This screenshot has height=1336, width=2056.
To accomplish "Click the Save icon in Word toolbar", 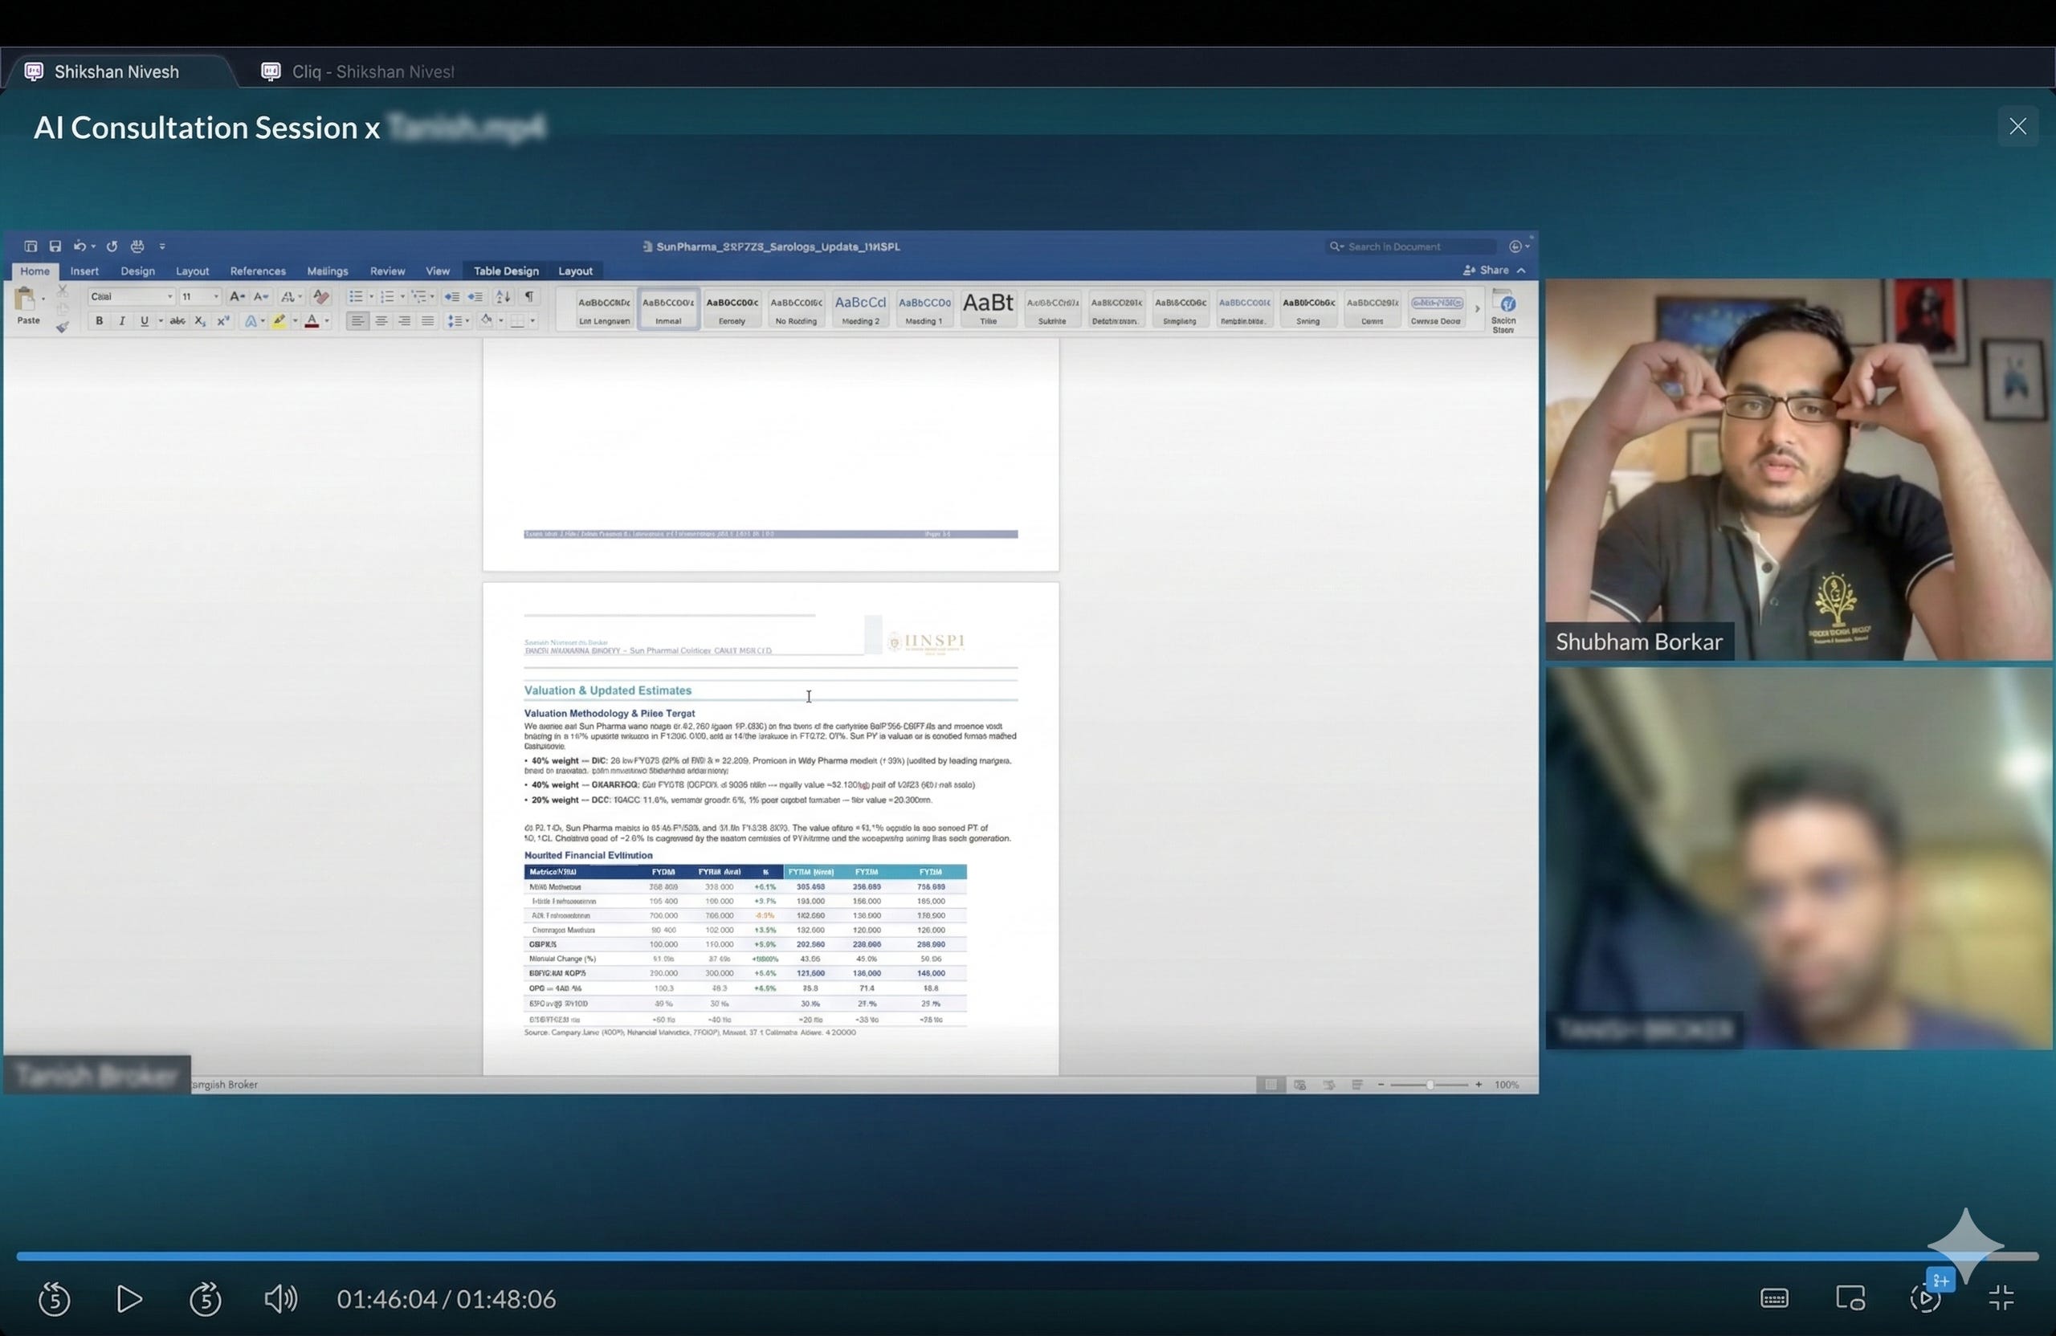I will 55,246.
